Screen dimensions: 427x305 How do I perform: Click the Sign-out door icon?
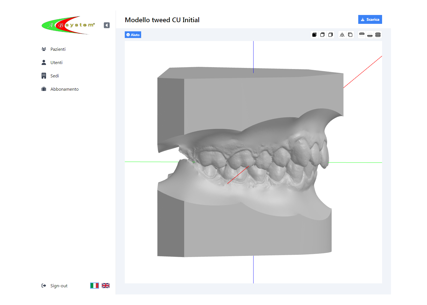[44, 286]
